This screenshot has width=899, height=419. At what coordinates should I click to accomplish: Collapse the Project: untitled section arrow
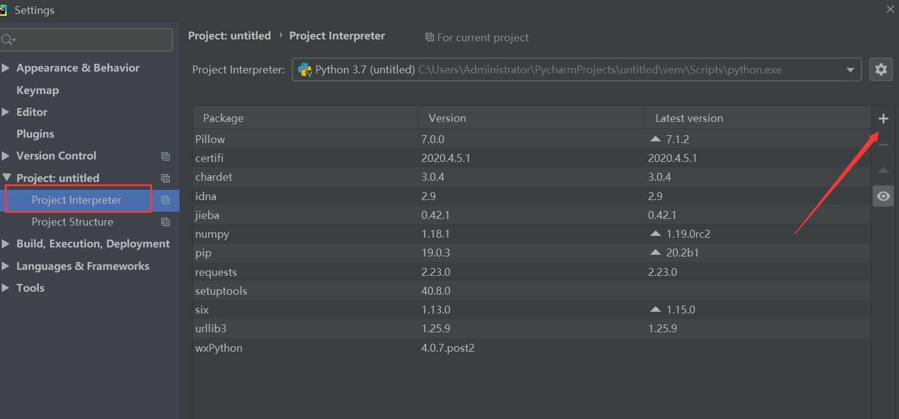(6, 178)
